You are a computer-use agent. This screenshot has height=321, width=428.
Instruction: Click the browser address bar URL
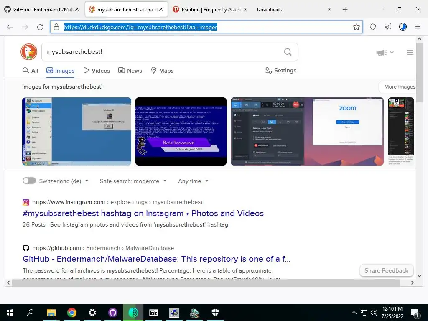[140, 27]
